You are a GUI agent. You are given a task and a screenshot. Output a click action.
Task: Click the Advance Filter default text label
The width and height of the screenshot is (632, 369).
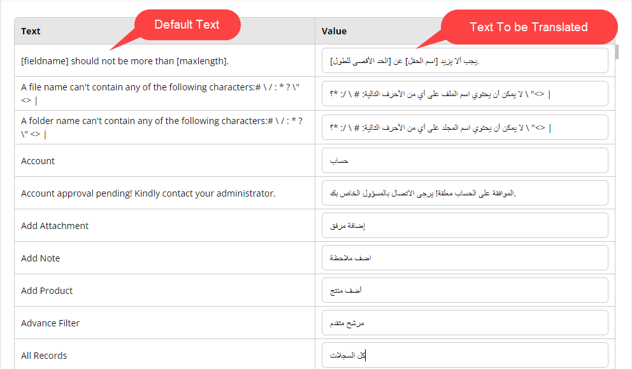click(50, 323)
